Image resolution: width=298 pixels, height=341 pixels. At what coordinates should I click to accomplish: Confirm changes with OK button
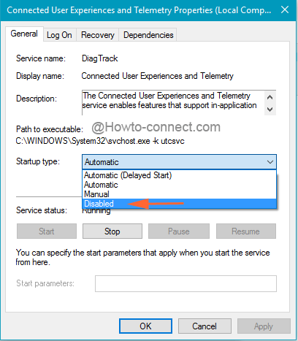(x=145, y=326)
